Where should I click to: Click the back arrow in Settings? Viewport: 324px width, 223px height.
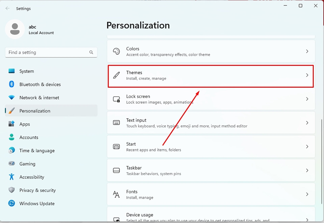point(8,8)
